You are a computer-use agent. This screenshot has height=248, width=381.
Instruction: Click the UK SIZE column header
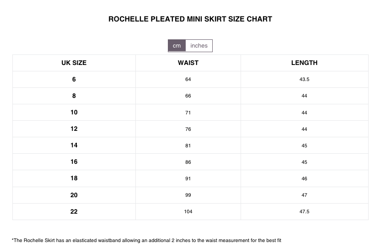[x=74, y=63]
